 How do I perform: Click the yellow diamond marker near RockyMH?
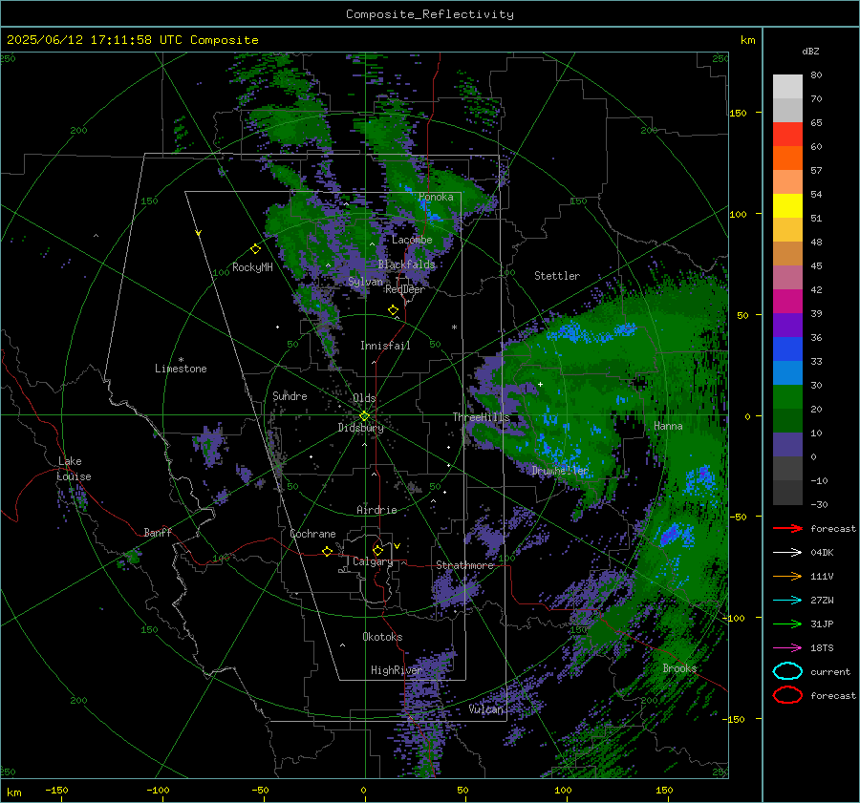pos(255,249)
